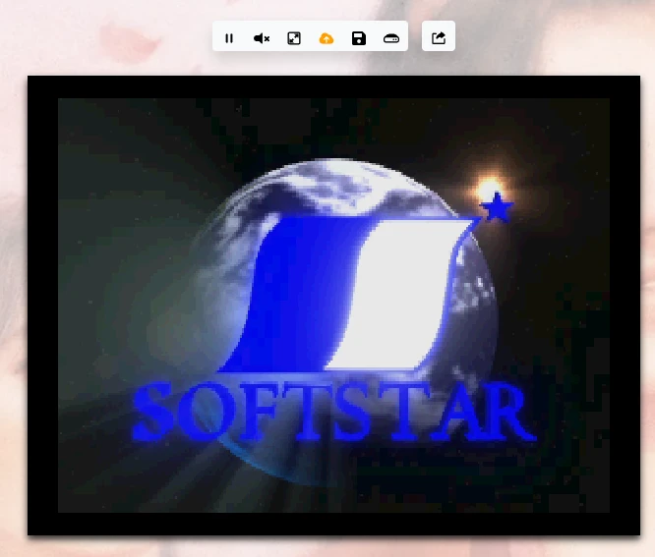This screenshot has height=557, width=655.
Task: Click the letter F in SOFTSTAR
Action: pyautogui.click(x=254, y=413)
